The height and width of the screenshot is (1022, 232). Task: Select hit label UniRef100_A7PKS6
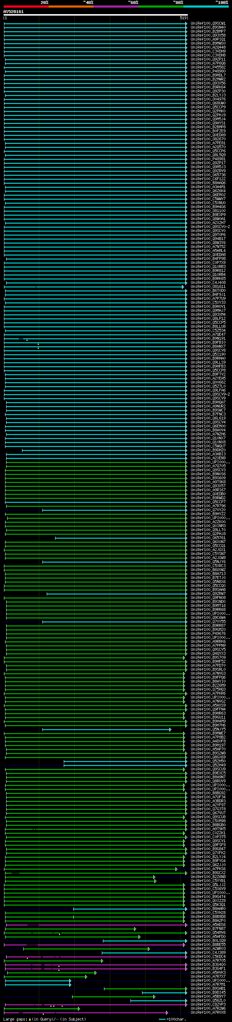[x=208, y=869]
